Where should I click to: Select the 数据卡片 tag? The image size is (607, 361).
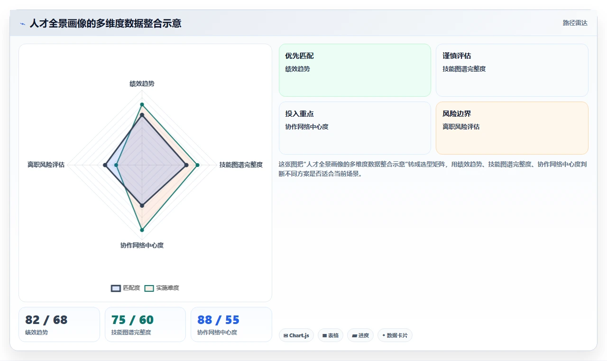[395, 335]
